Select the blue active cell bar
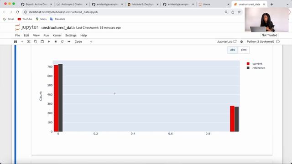This screenshot has height=164, width=292. tap(15, 104)
